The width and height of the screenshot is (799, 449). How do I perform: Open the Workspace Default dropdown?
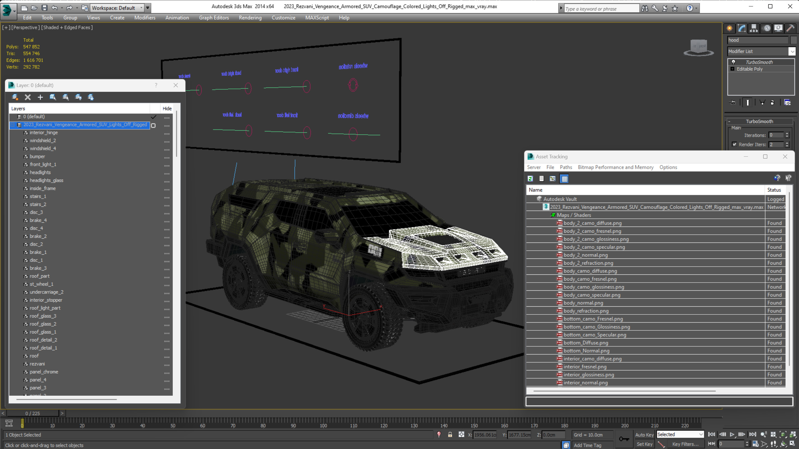point(117,8)
